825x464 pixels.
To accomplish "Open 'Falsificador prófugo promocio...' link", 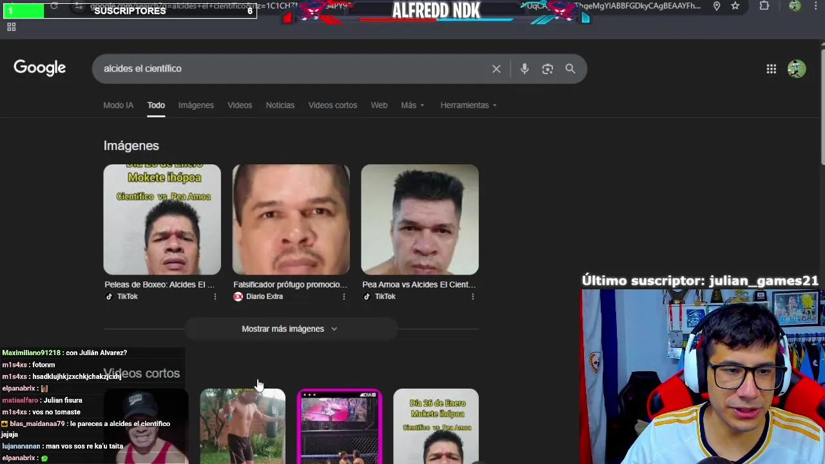I will coord(290,284).
